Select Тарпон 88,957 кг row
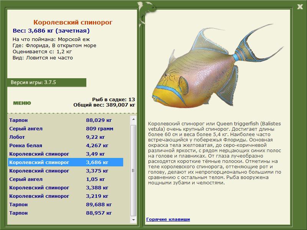Viewport: 307px width, 230px height. coord(66,213)
